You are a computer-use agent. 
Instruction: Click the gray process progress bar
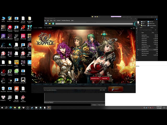(x=94, y=24)
